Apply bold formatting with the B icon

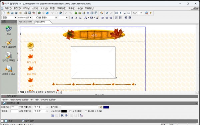click(x=72, y=18)
